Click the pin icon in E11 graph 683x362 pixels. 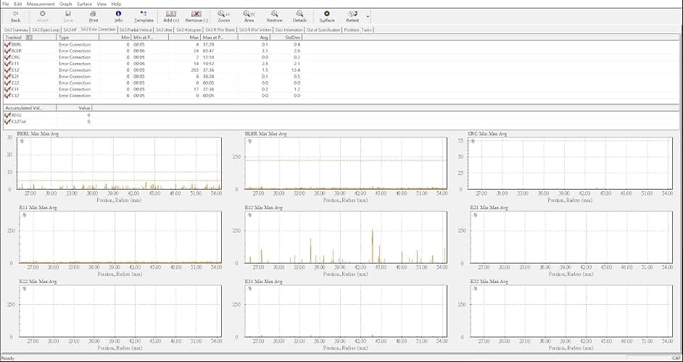tap(25, 215)
